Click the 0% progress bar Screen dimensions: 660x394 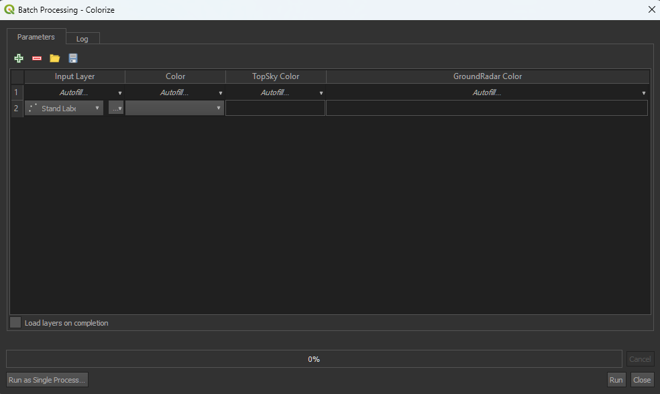pos(313,359)
